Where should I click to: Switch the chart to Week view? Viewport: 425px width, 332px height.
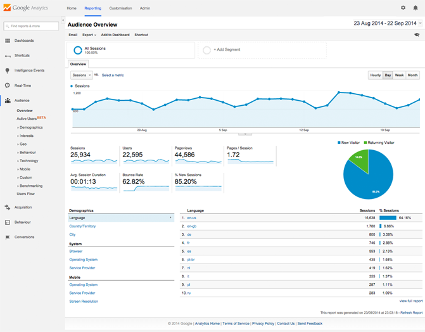[x=399, y=75]
